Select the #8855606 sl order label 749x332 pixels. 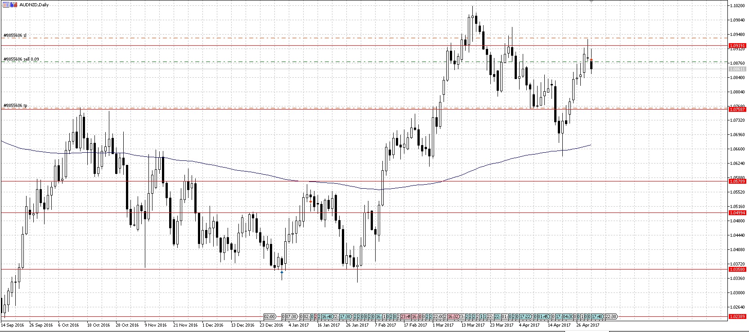tap(15, 35)
